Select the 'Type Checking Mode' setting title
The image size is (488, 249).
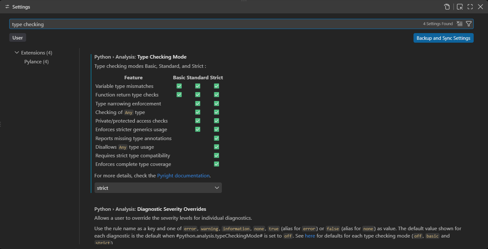(x=162, y=57)
